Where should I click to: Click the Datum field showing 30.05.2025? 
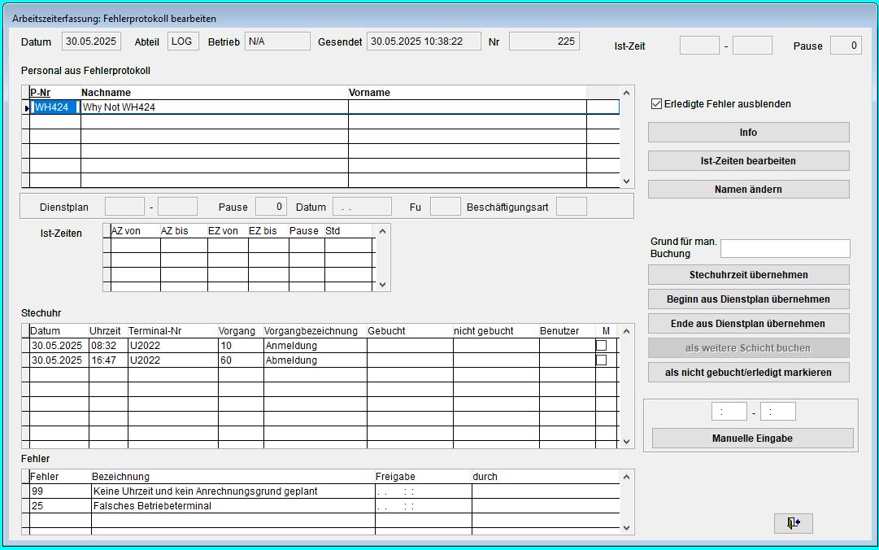pyautogui.click(x=91, y=41)
